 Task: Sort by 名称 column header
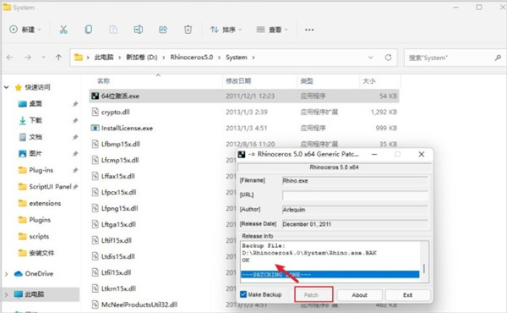point(103,81)
